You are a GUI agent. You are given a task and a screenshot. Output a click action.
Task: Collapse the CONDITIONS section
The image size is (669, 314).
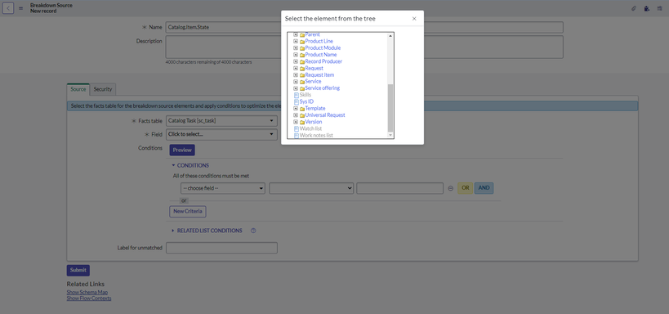click(190, 165)
